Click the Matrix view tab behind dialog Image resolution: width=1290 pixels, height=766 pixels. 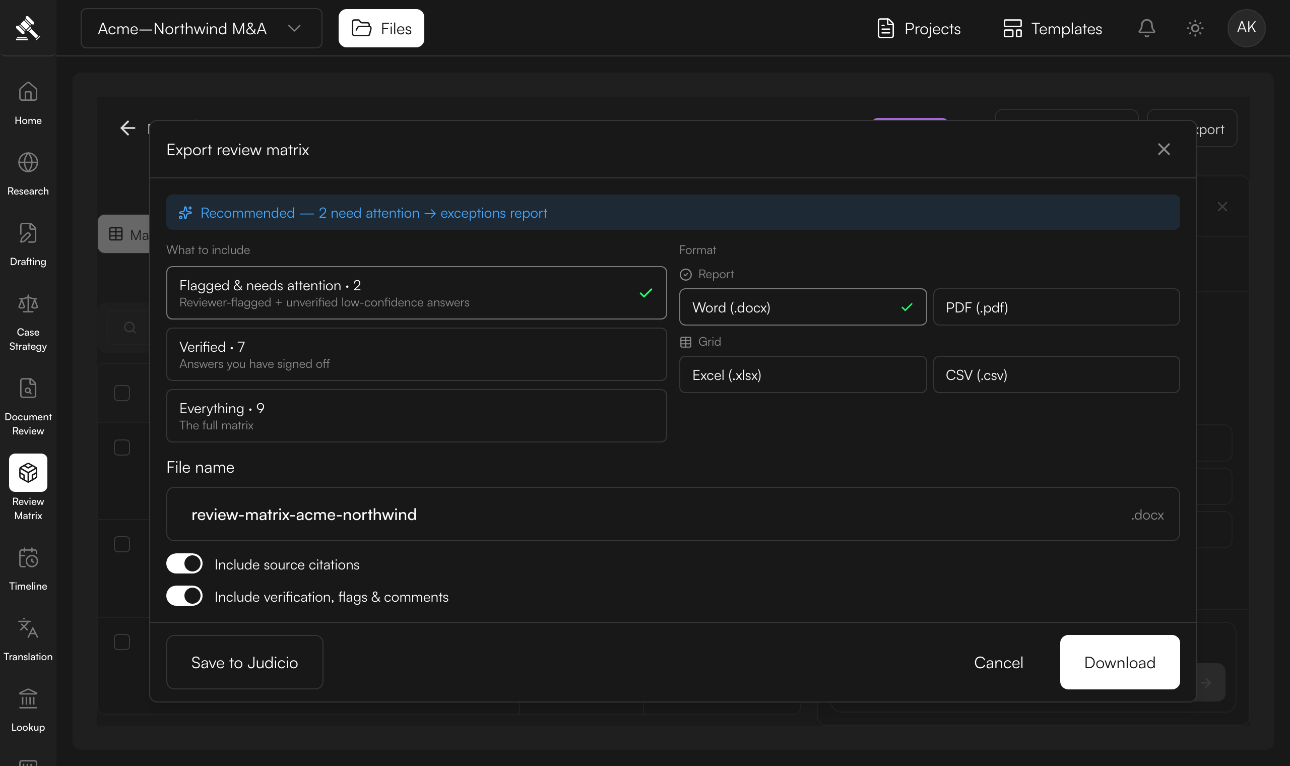(x=124, y=234)
